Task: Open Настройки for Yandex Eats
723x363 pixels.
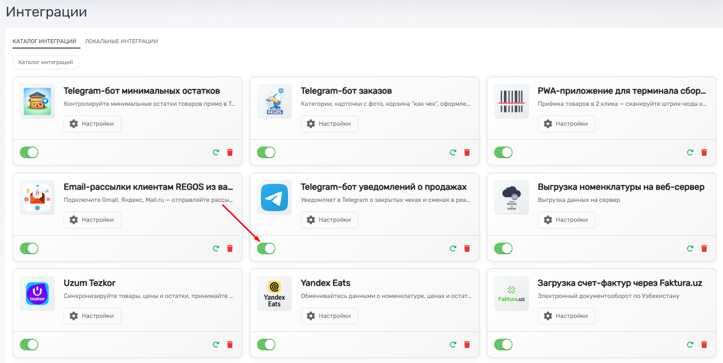Action: (x=329, y=316)
